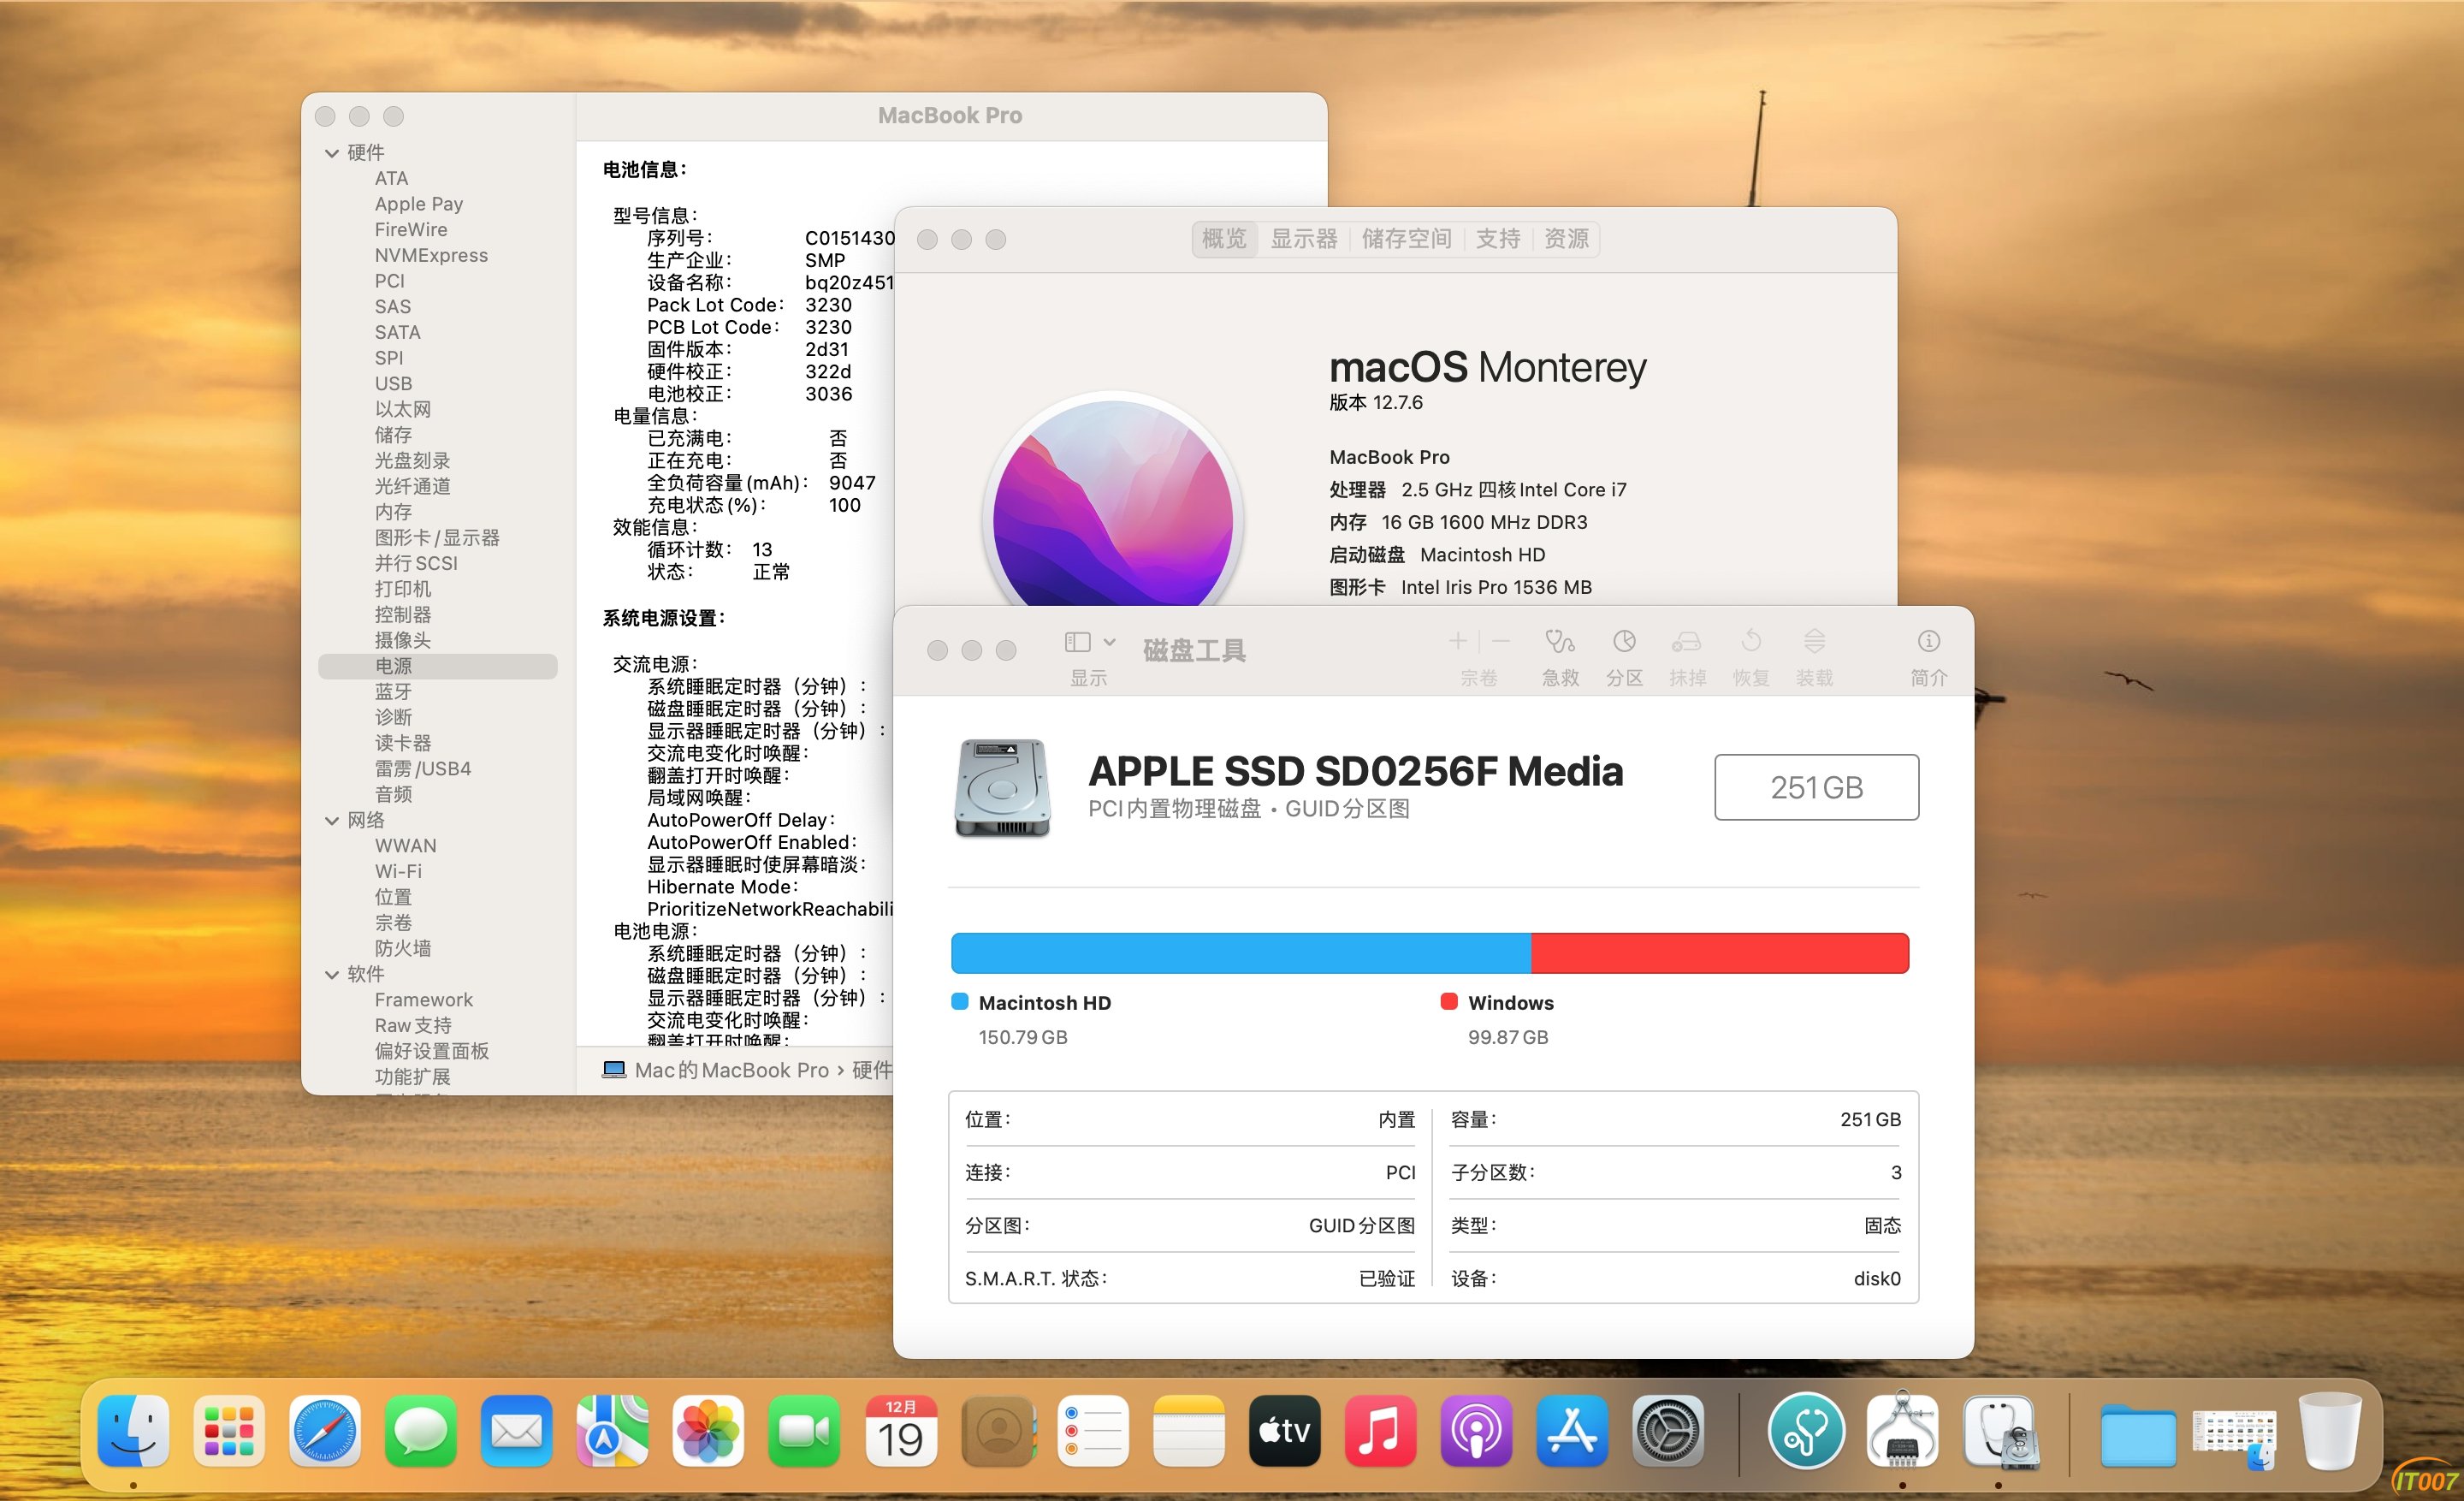This screenshot has width=2464, height=1501.
Task: Open System Preferences gear in the Dock
Action: [x=1668, y=1430]
